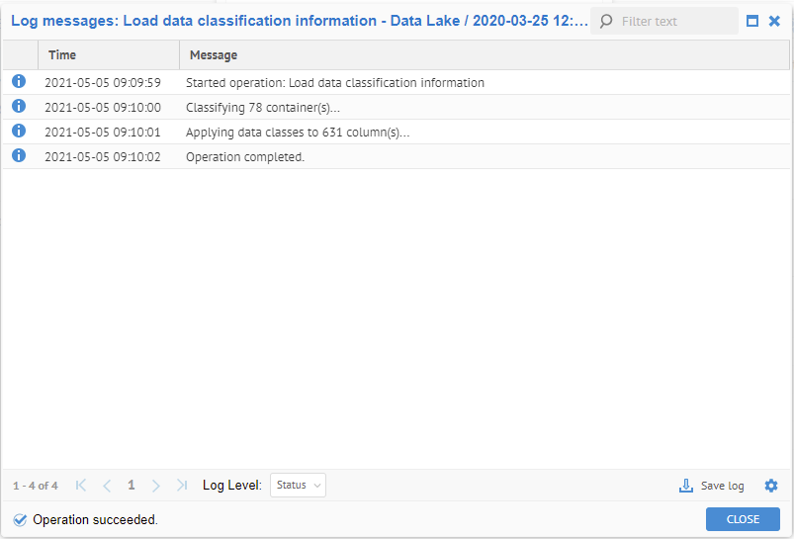794x539 pixels.
Task: Select the Operation completed log row
Action: pos(396,156)
